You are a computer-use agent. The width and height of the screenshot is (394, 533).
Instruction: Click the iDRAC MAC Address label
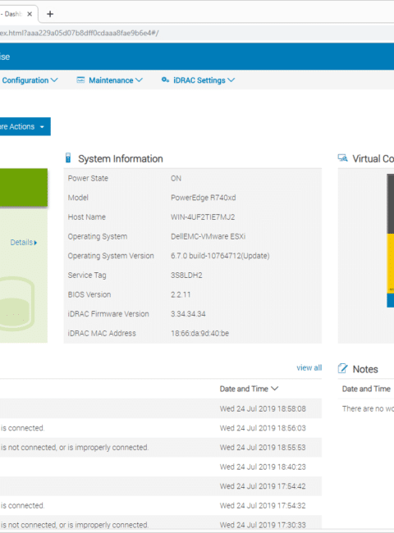(x=102, y=334)
